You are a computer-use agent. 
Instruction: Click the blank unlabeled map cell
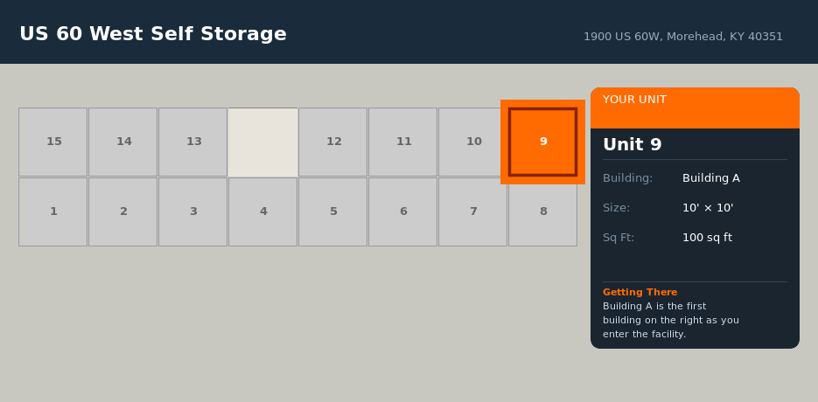click(x=263, y=142)
